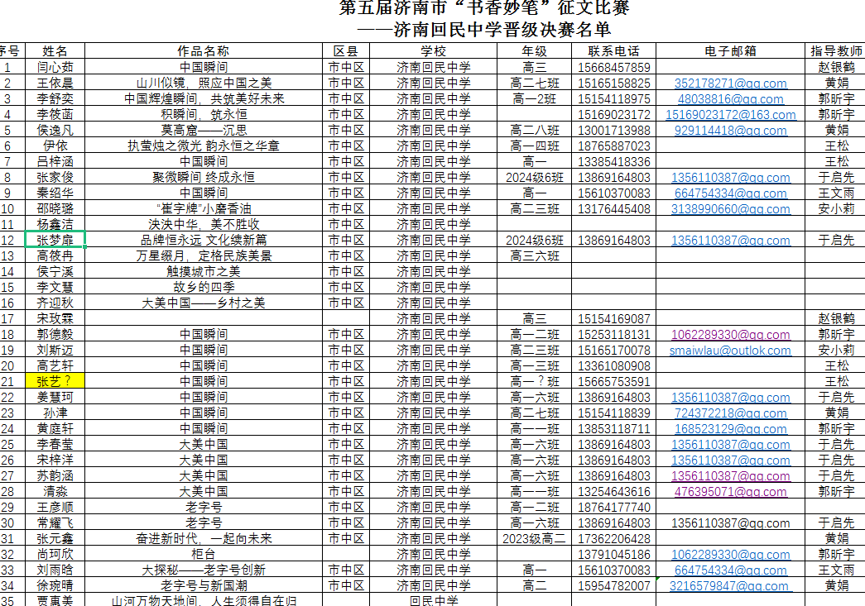Open the 48038816@qq.com email link

point(730,99)
